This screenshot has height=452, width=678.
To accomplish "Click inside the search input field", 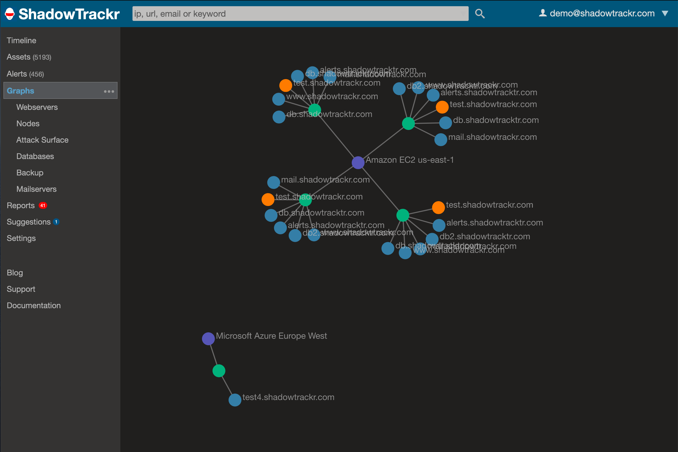I will 300,13.
